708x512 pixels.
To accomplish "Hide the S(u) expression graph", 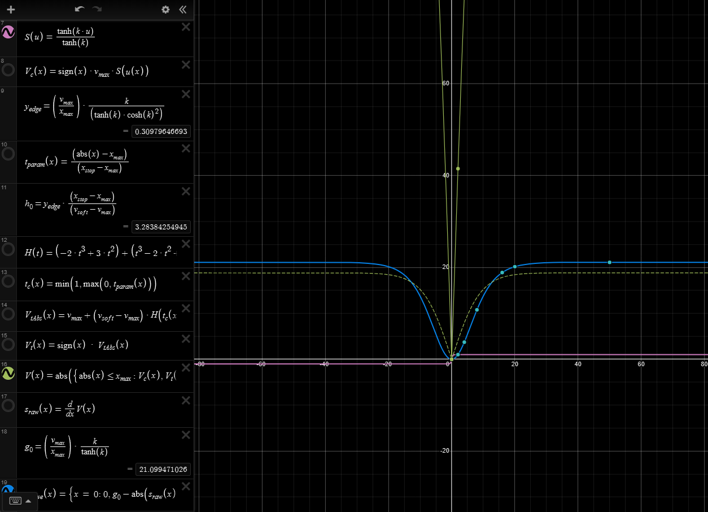I will [x=8, y=33].
